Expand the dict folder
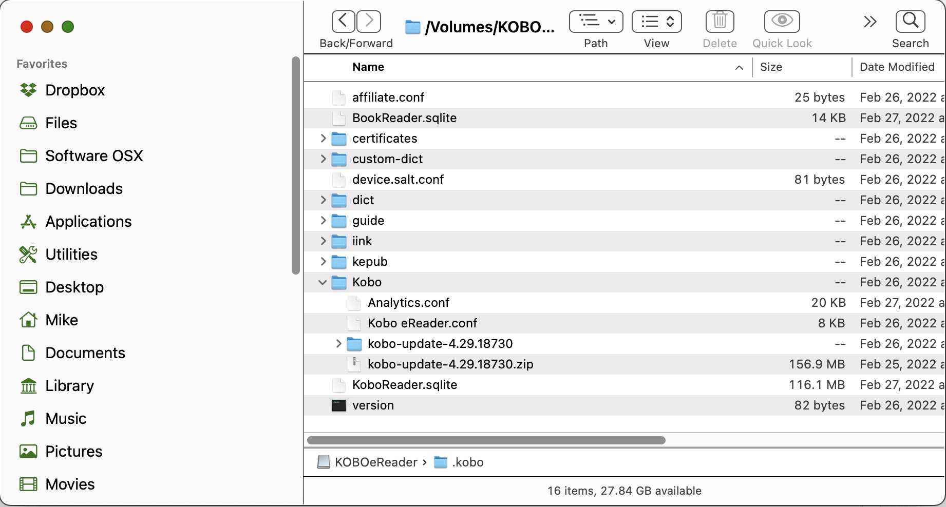This screenshot has height=507, width=946. (323, 200)
